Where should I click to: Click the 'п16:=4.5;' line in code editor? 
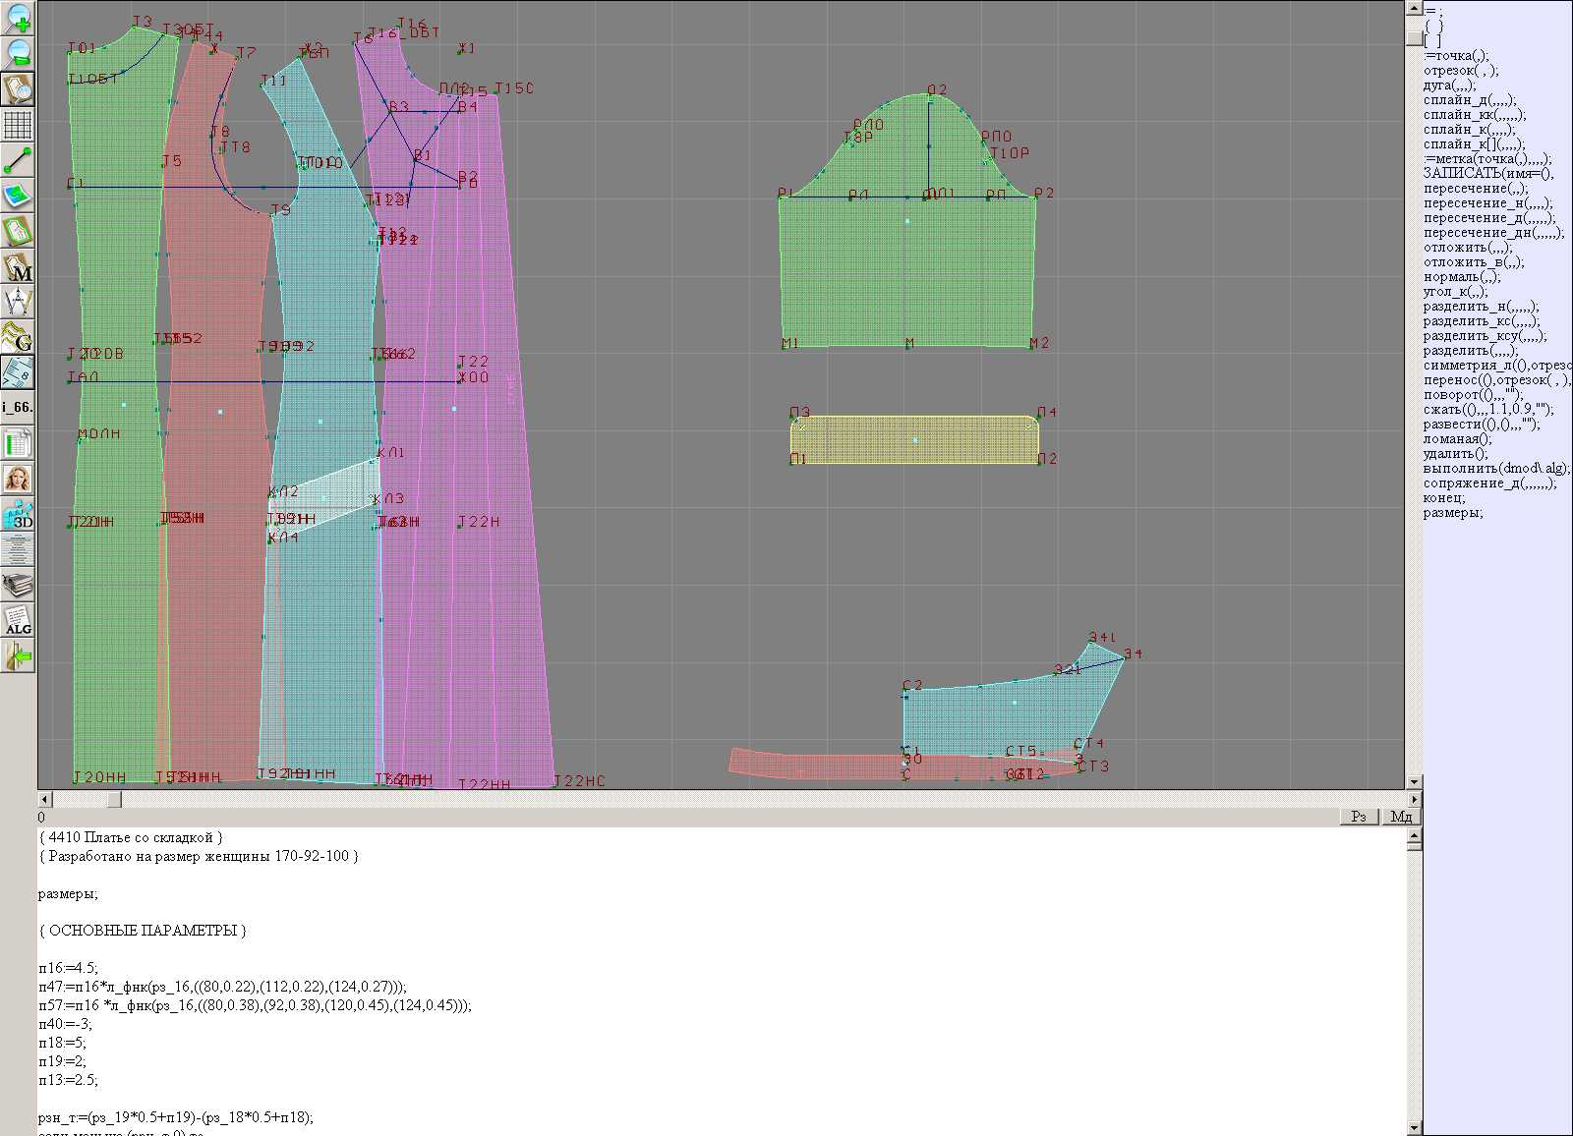coord(69,968)
